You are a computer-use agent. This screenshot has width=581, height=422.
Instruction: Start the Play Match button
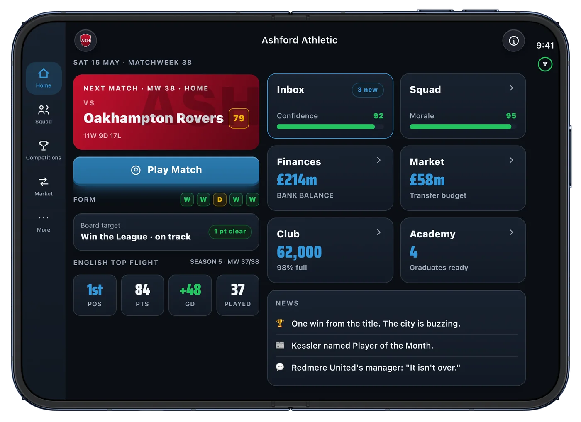pyautogui.click(x=166, y=170)
